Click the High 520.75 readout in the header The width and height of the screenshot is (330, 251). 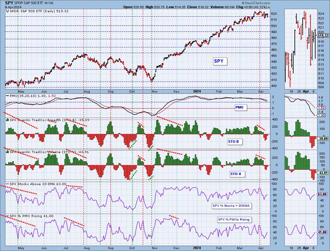pyautogui.click(x=155, y=7)
